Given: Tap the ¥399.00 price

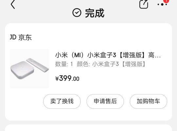Looking at the screenshot, I should (67, 78).
